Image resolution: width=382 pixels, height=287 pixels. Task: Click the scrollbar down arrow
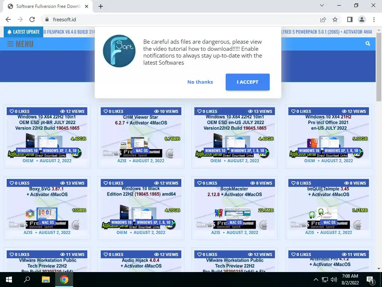379,269
